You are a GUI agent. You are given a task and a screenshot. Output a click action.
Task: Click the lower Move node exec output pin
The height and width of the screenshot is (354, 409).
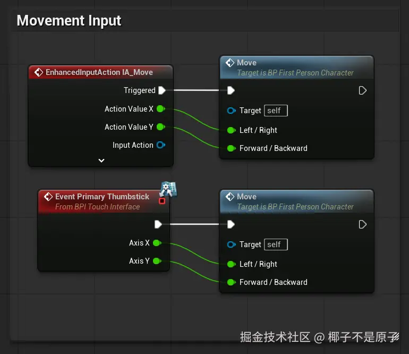[x=363, y=224]
